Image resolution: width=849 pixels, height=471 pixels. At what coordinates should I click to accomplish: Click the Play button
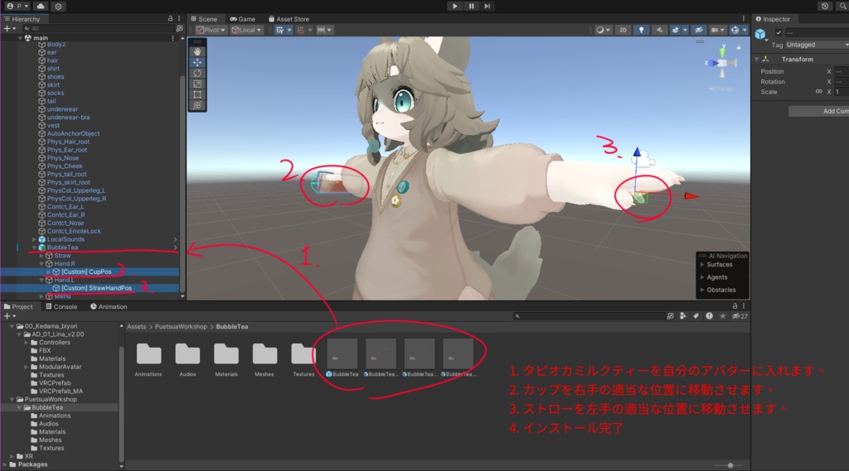click(x=455, y=6)
